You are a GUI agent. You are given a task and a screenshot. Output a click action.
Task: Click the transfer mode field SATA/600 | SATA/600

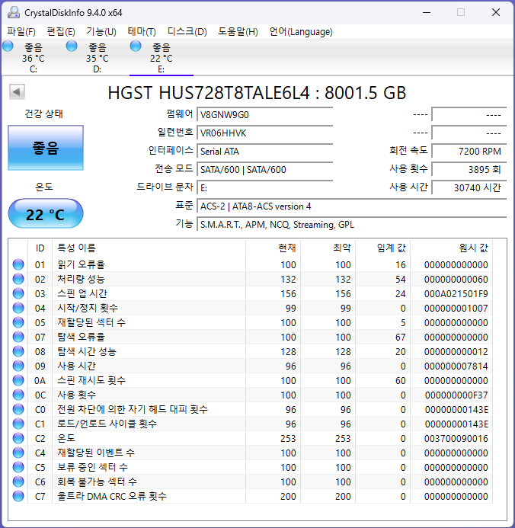click(x=264, y=169)
